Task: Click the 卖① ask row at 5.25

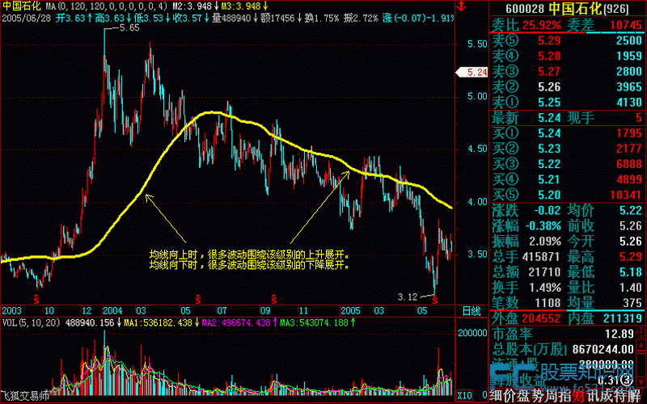Action: coord(568,103)
